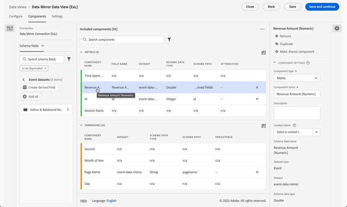The image size is (347, 207).
Task: Expand chevron next to Adhoc & Relational fields
Action: 68,110
